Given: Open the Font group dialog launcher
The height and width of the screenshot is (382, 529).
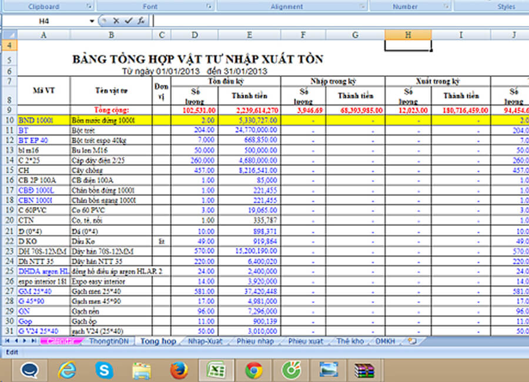Looking at the screenshot, I should coord(209,6).
